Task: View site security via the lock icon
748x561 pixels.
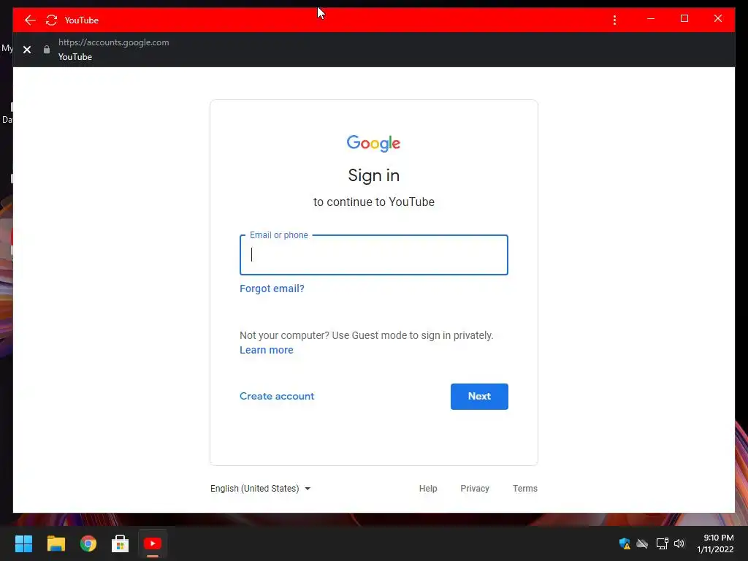Action: coord(46,50)
